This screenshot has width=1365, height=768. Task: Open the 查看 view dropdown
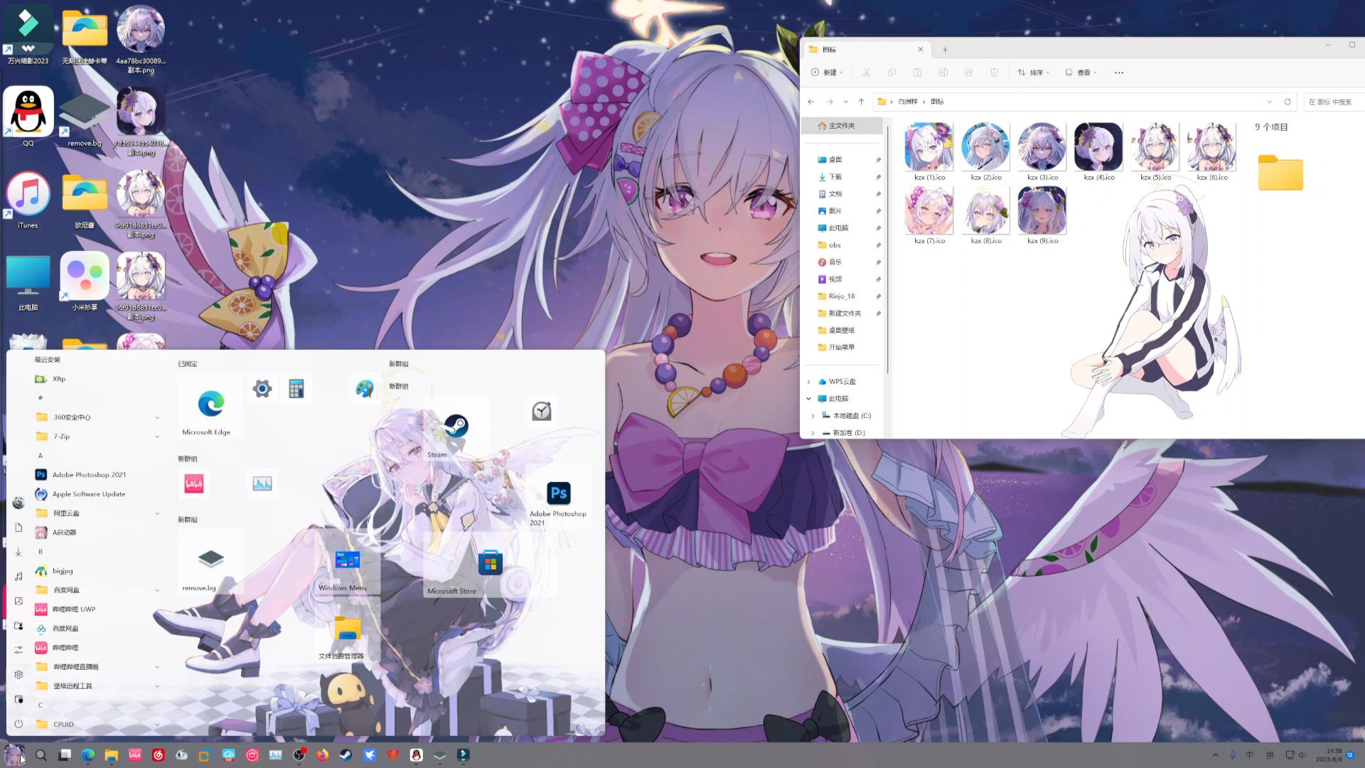click(1081, 73)
